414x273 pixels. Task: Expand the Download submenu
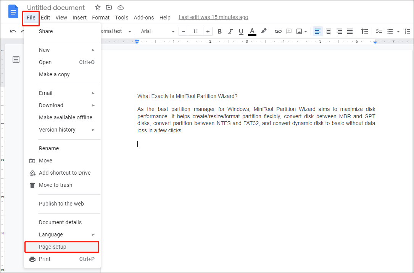pyautogui.click(x=62, y=105)
